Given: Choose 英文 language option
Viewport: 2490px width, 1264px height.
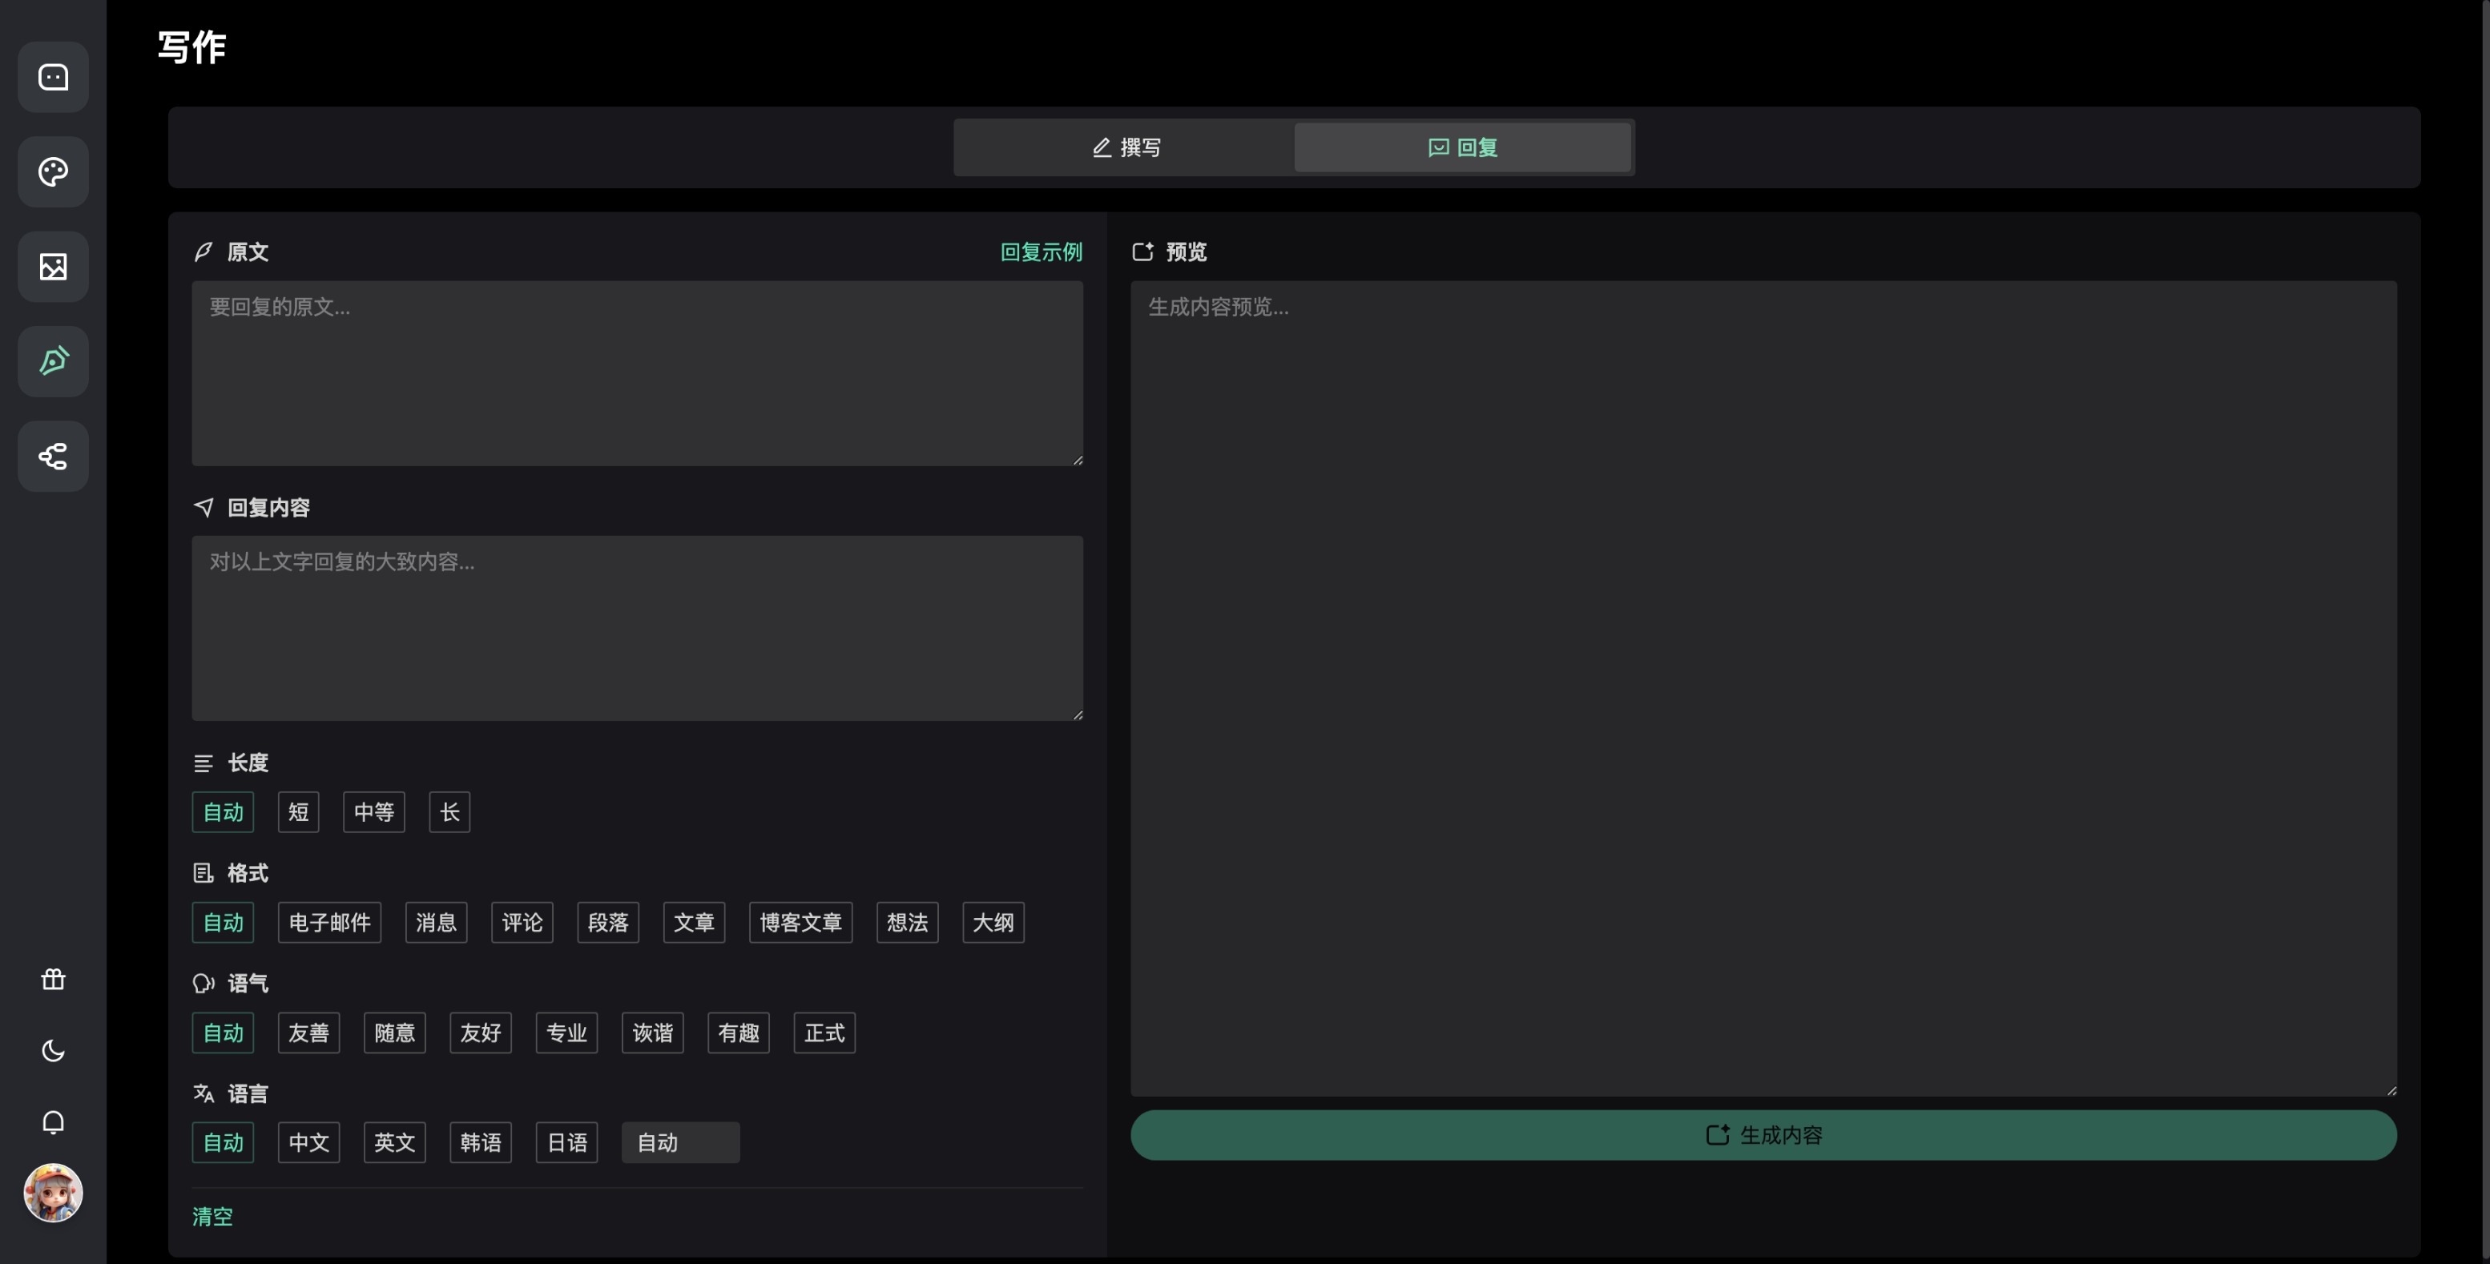Looking at the screenshot, I should (394, 1143).
